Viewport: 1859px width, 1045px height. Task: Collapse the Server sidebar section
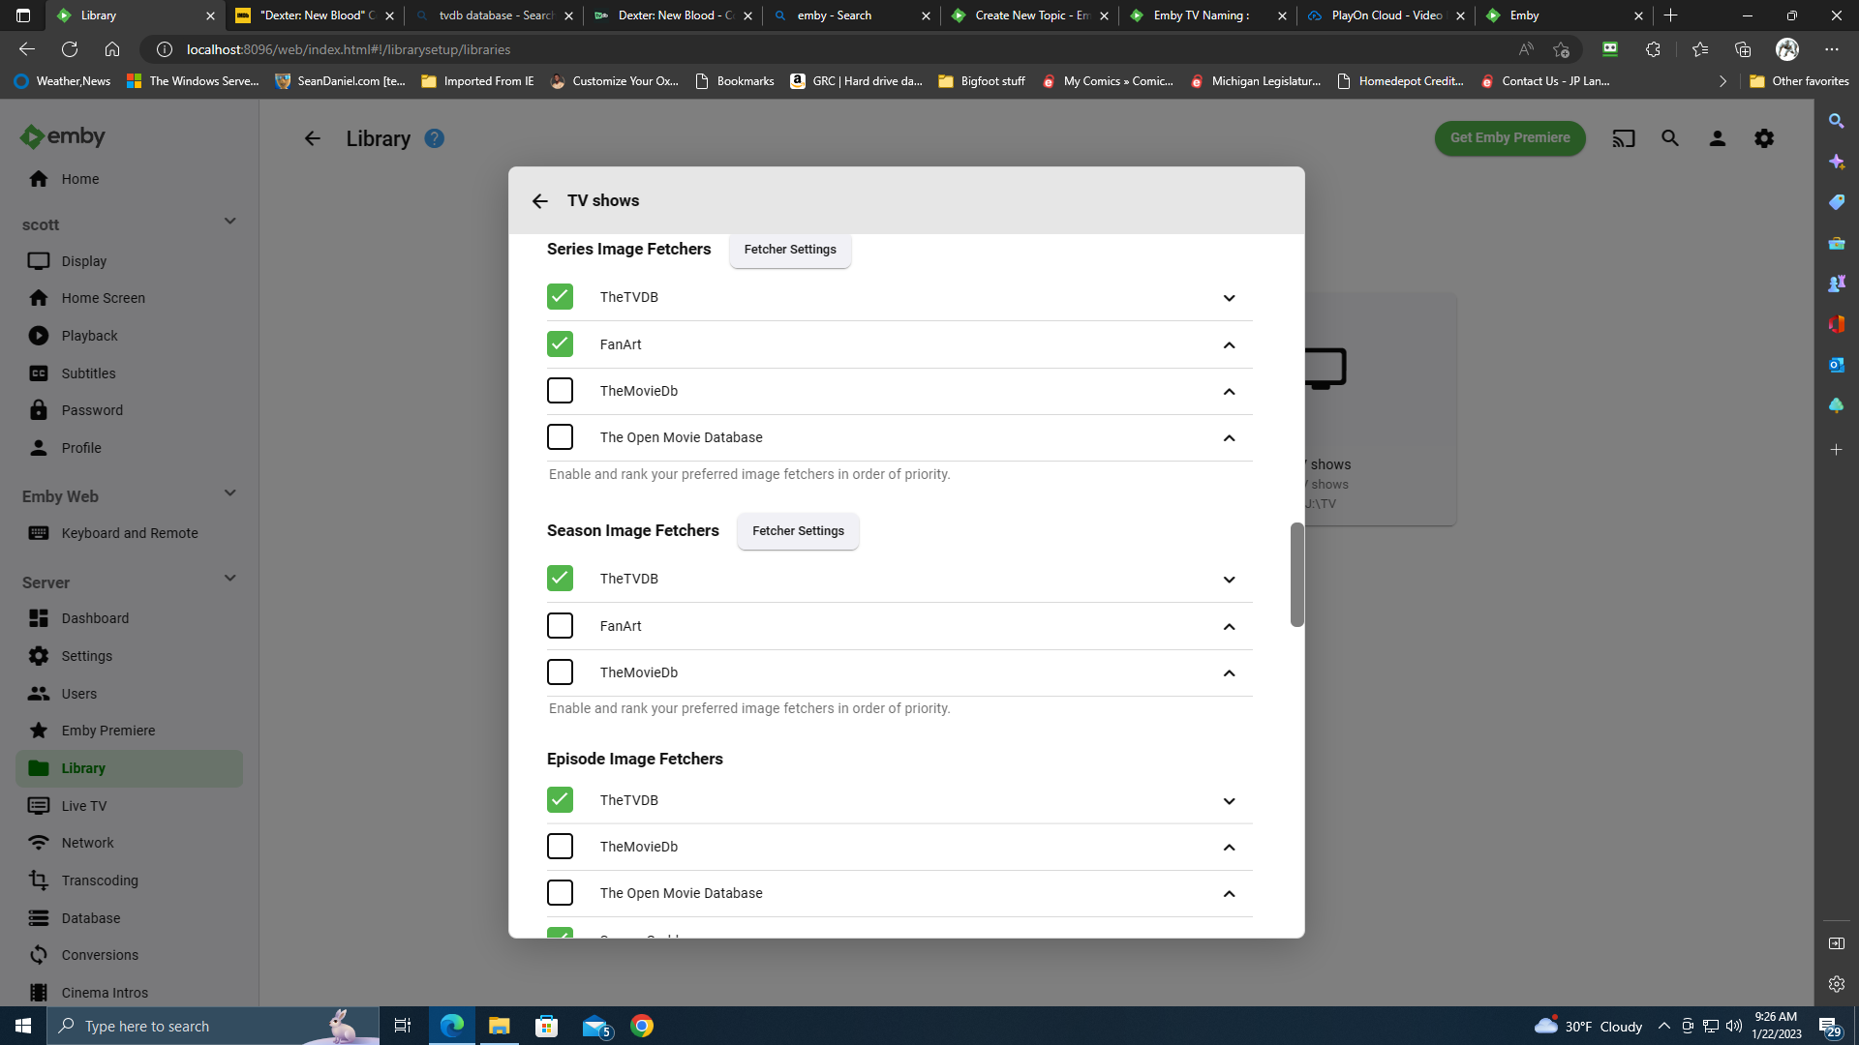[x=230, y=579]
